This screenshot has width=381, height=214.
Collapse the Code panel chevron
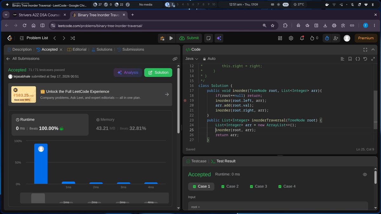(x=373, y=50)
